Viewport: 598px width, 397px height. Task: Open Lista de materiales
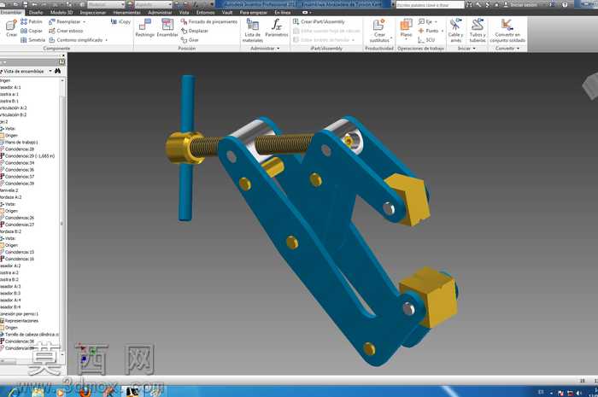click(x=253, y=30)
